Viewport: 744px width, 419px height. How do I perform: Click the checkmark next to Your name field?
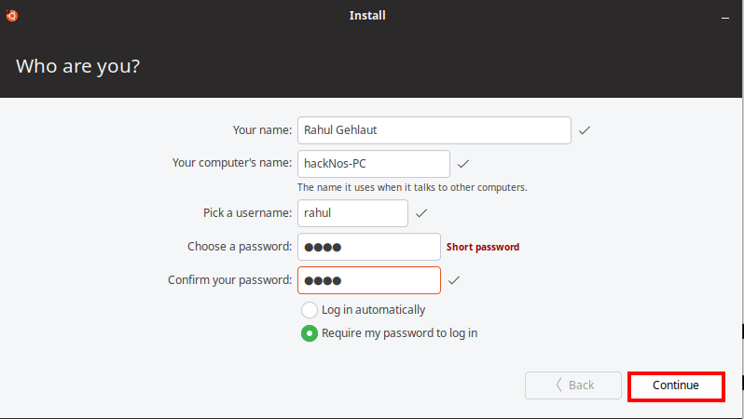584,129
